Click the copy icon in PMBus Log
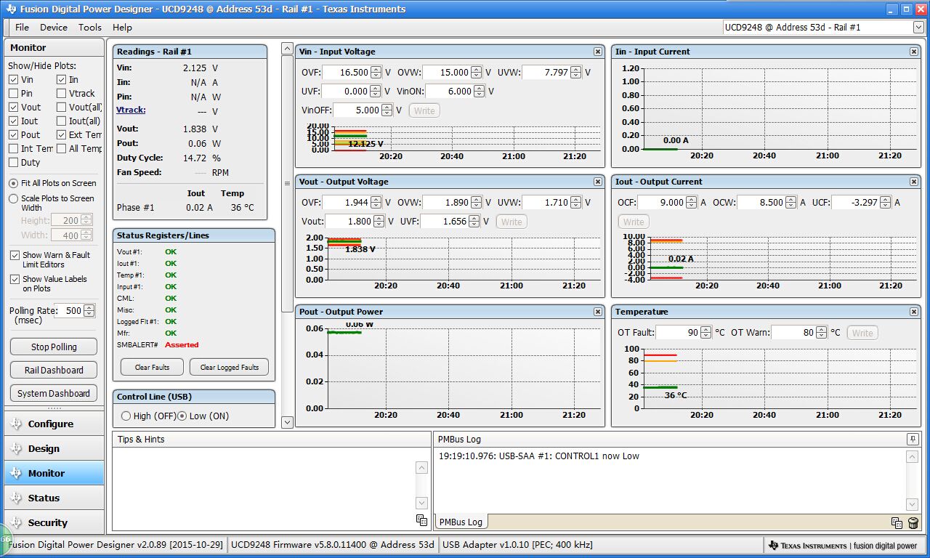The image size is (930, 558). tap(897, 522)
